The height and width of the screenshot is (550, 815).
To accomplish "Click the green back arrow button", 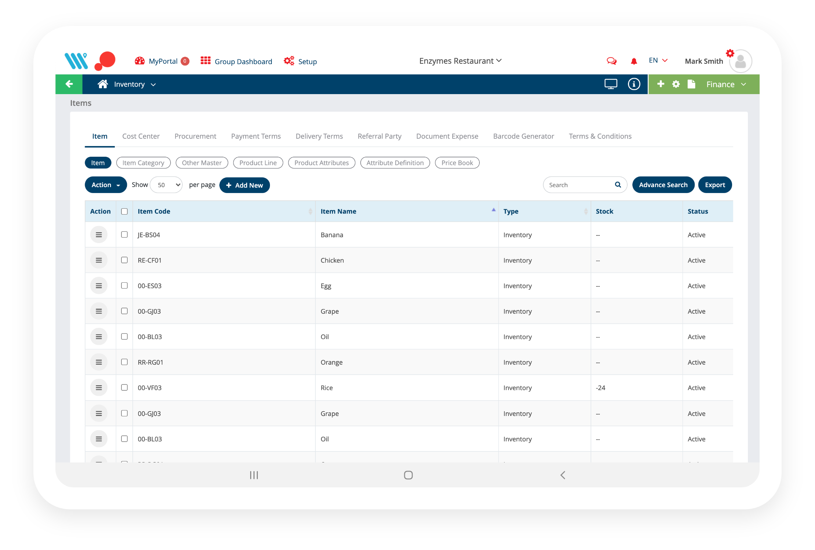I will click(x=69, y=84).
